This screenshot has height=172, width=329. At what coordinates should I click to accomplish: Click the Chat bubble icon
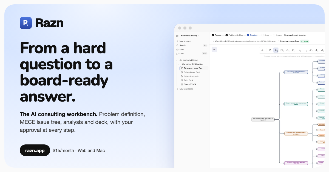point(177,54)
